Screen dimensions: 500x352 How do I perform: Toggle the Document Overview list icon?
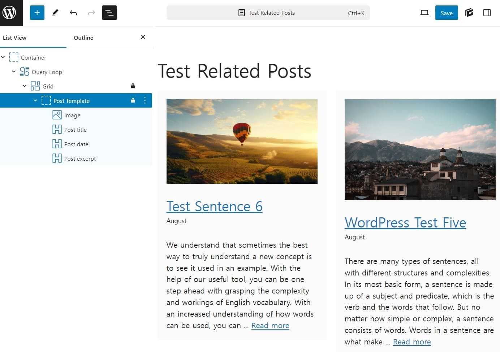tap(109, 13)
